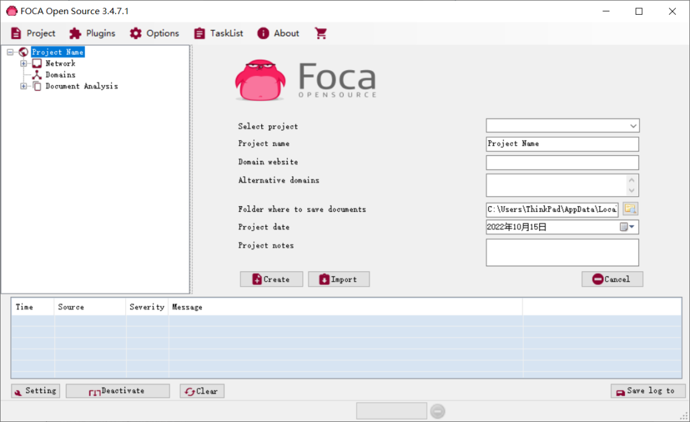The image size is (690, 422).
Task: Click the Cancel button
Action: click(612, 280)
